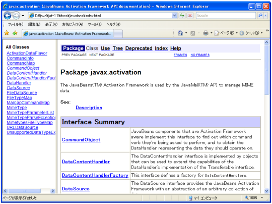Open the CommandInfo class link
The height and width of the screenshot is (204, 272).
20,58
